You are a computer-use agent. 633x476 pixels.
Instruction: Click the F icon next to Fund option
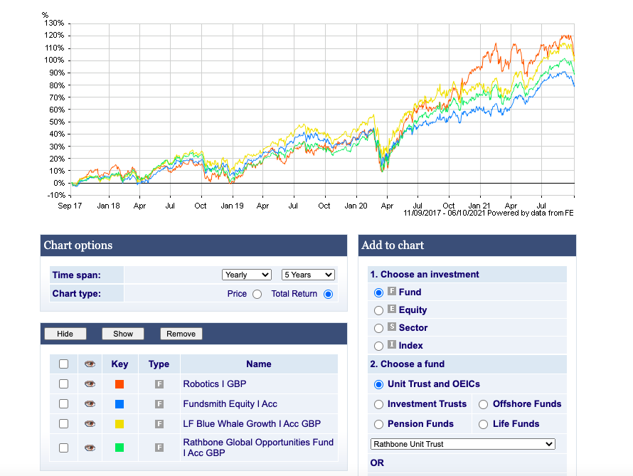[x=391, y=292]
